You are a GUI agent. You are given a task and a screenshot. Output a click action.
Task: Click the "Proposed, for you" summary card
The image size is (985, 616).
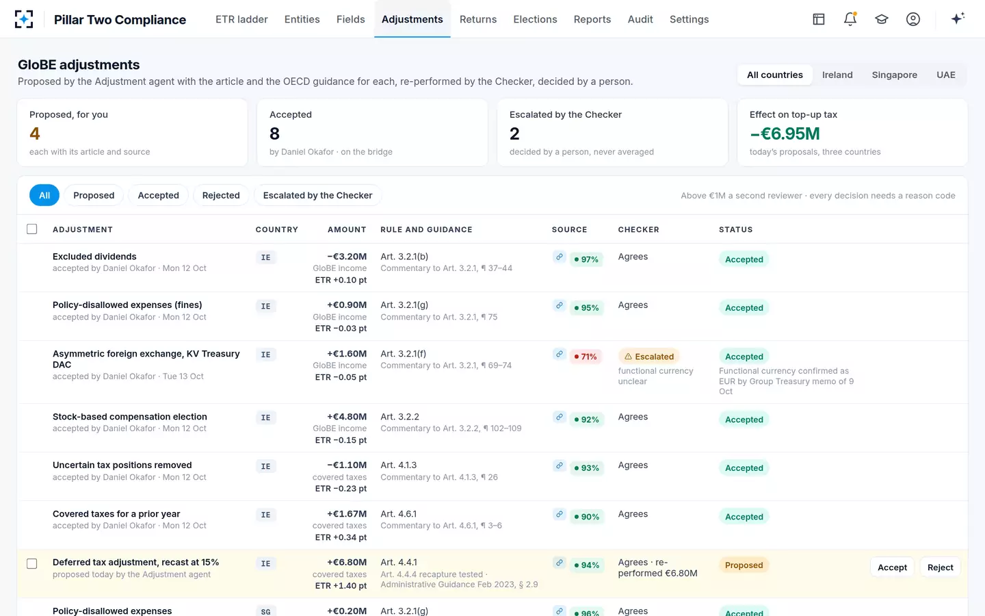132,133
